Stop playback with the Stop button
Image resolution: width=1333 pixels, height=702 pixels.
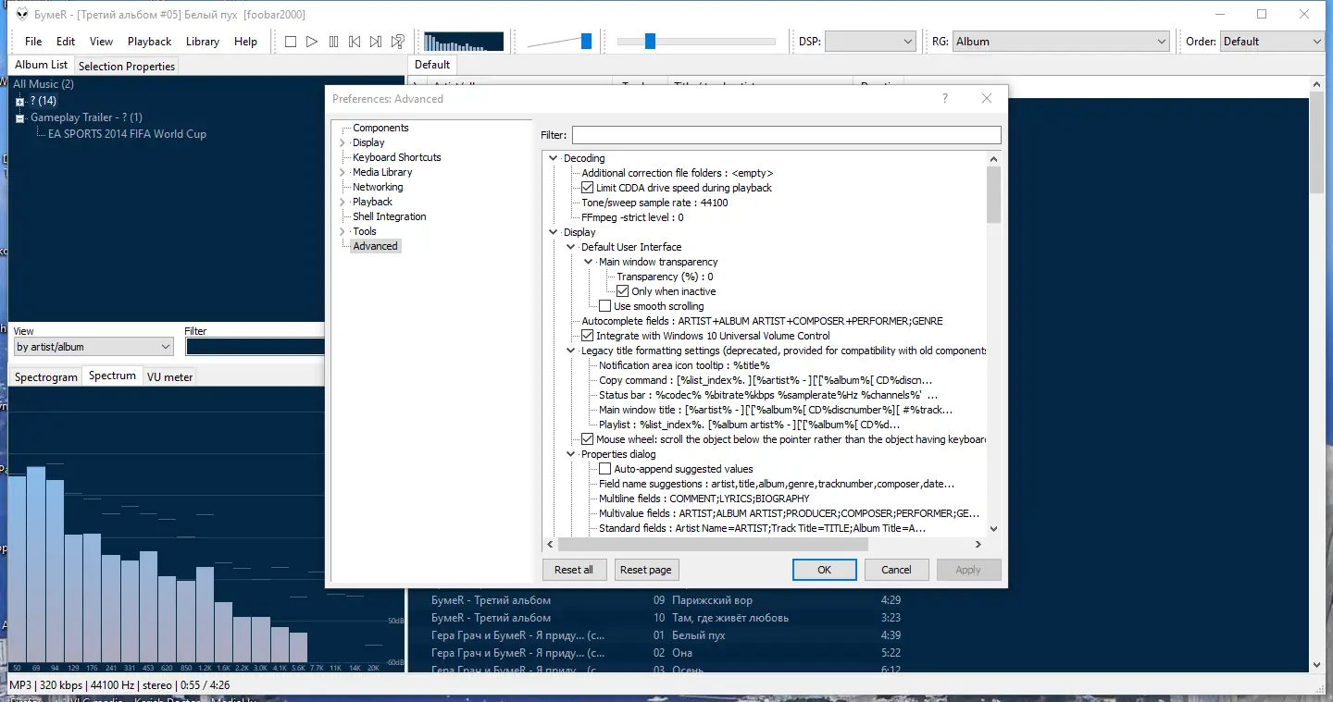pos(290,42)
